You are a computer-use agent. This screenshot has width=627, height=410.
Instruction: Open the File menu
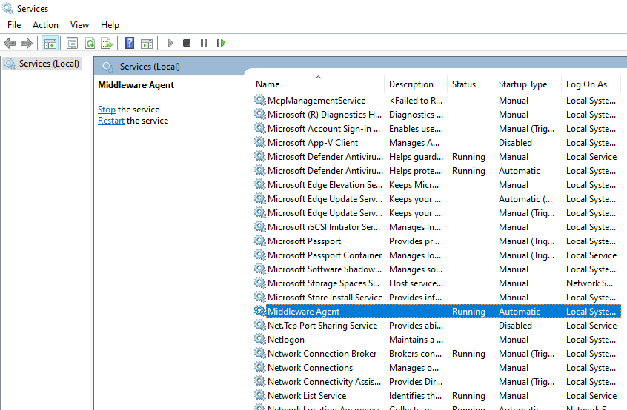pyautogui.click(x=14, y=24)
